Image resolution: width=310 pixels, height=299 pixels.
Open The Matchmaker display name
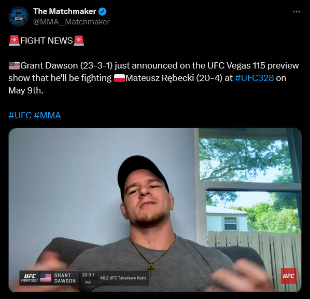[x=65, y=11]
